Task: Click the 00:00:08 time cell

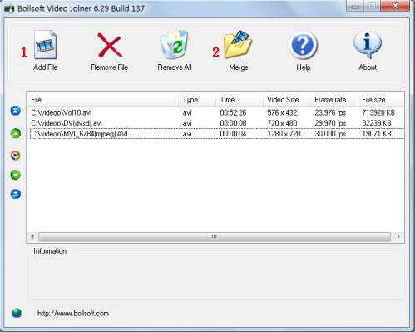Action: [233, 123]
